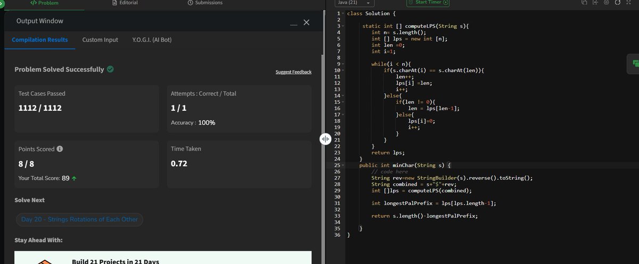The width and height of the screenshot is (639, 264).
Task: Click the 'return s.length()-longestPalPrefix;' line
Action: coord(424,216)
